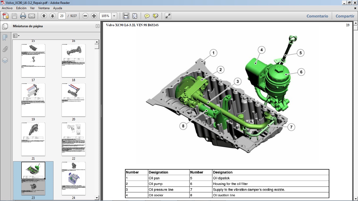The width and height of the screenshot is (358, 201).
Task: Add a sticky note comment
Action: pos(147,16)
